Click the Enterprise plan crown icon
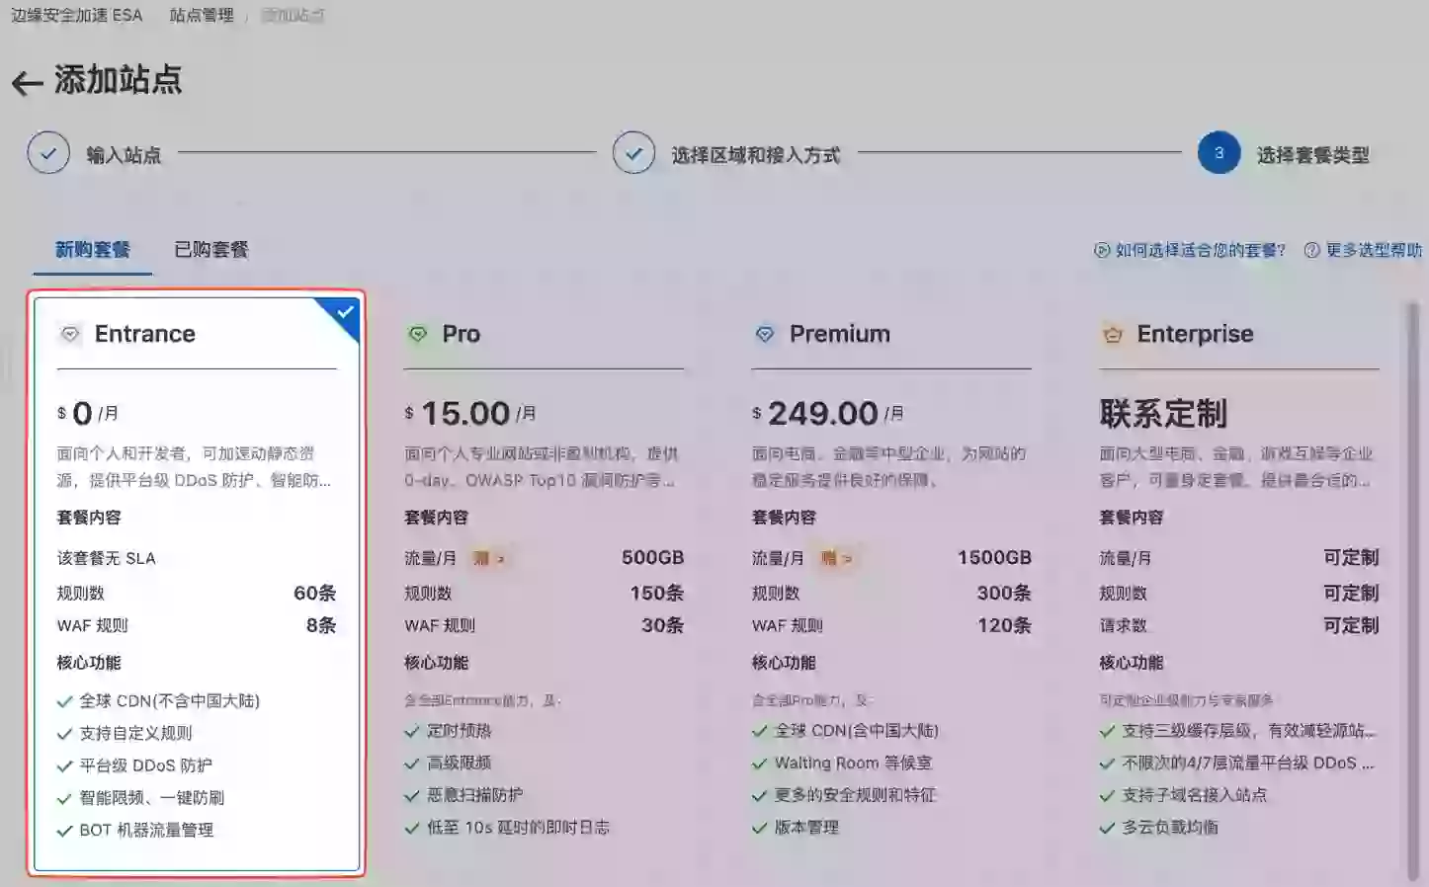Image resolution: width=1429 pixels, height=887 pixels. (x=1112, y=334)
